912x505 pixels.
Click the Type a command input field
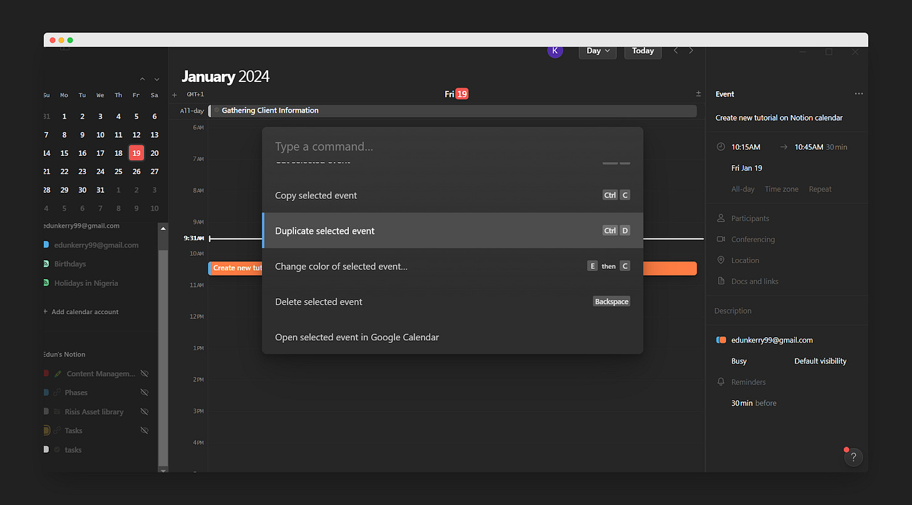point(452,146)
